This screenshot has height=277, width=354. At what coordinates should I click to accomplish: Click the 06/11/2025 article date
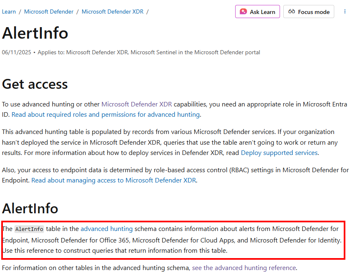16,53
